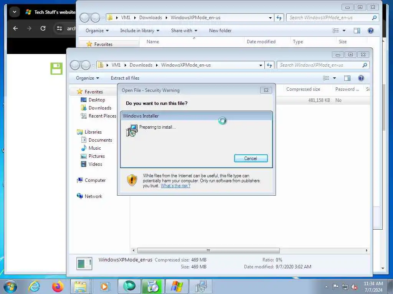Change view icon in front Explorer window
Screen dimensions: 393x294
[x=326, y=78]
